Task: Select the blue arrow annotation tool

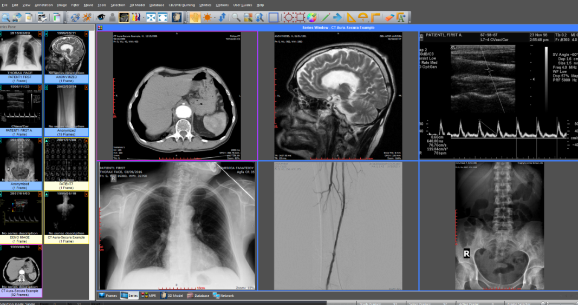Action: click(337, 17)
